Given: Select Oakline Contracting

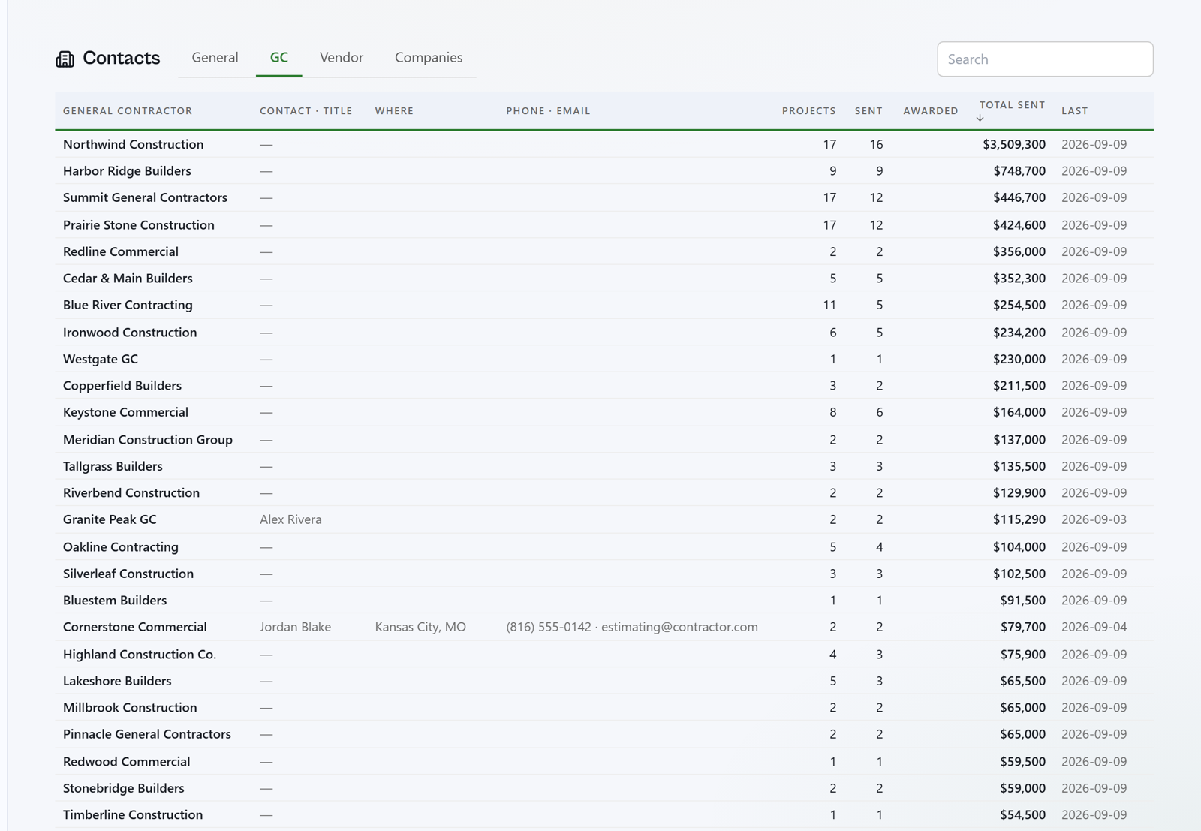Looking at the screenshot, I should (121, 546).
